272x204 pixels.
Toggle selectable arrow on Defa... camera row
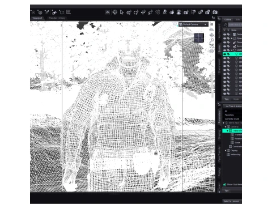click(228, 35)
